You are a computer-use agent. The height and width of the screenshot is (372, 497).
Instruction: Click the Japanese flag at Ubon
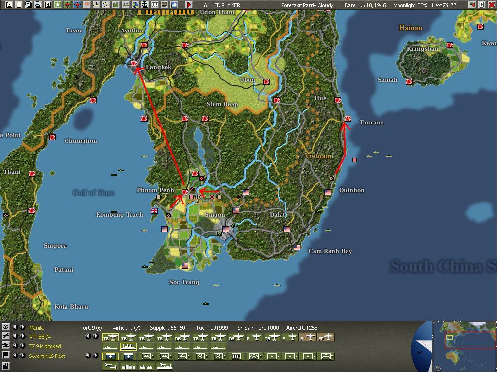pos(266,82)
